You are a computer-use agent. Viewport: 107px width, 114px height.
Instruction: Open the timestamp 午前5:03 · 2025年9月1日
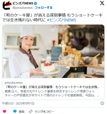coord(18,104)
